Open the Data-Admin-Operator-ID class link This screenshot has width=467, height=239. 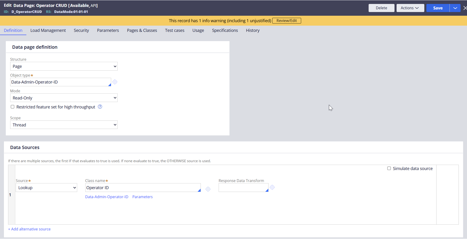click(x=106, y=196)
